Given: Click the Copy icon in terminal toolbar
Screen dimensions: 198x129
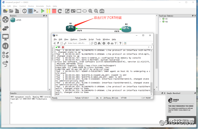Looking at the screenshot, I should pyautogui.click(x=92, y=43).
